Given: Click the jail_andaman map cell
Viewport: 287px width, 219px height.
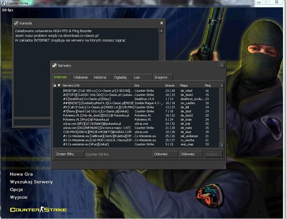Looking at the screenshot, I should [189, 136].
